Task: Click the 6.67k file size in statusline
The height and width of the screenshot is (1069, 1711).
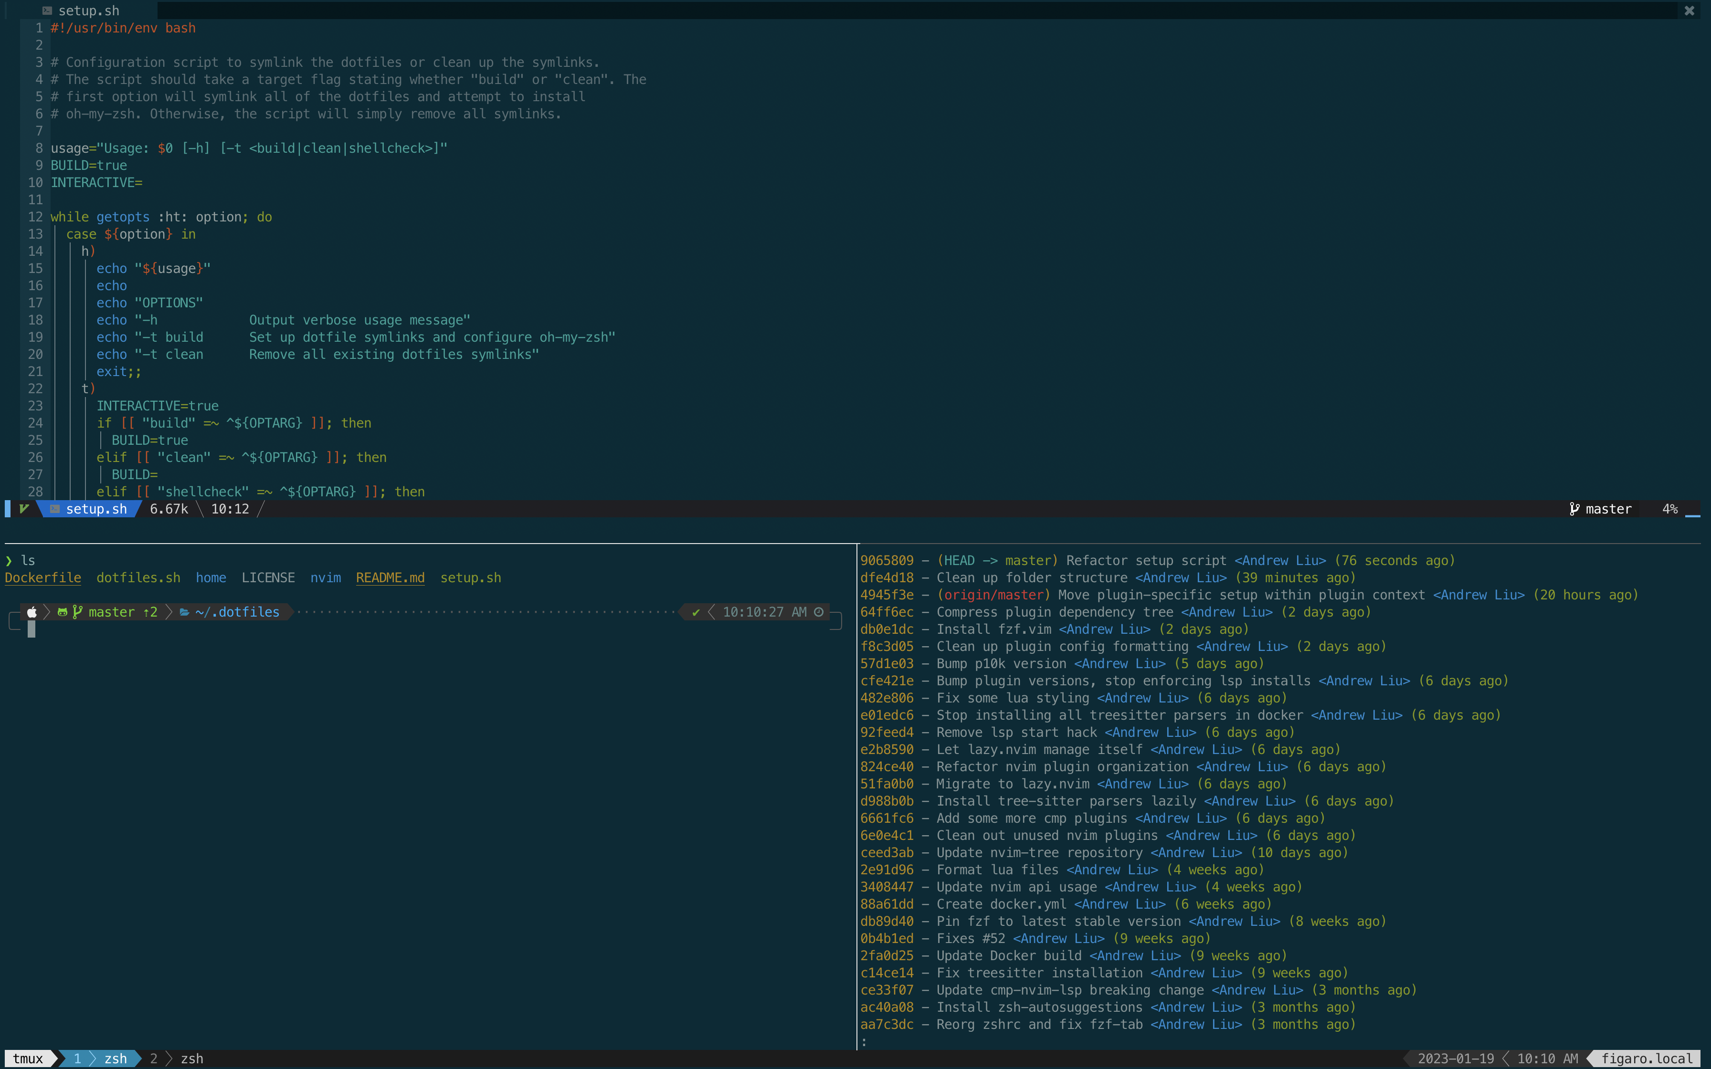Action: coord(169,509)
